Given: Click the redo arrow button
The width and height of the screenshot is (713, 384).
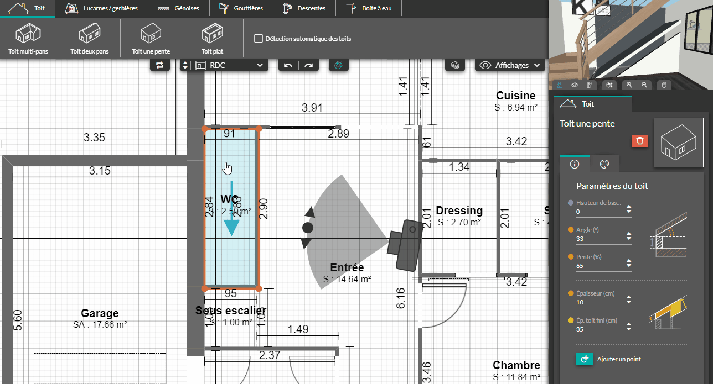Looking at the screenshot, I should coord(308,65).
